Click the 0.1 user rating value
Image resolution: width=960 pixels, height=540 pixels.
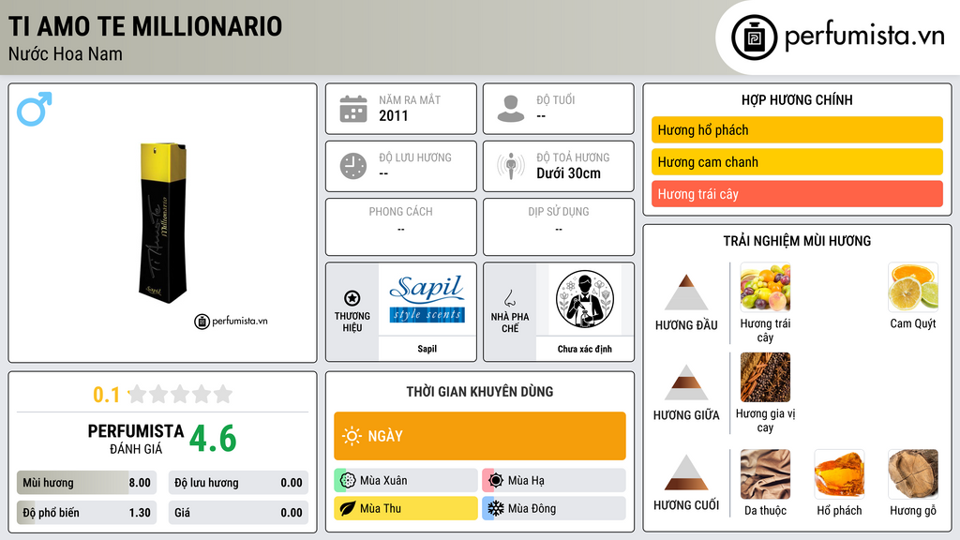pyautogui.click(x=106, y=395)
